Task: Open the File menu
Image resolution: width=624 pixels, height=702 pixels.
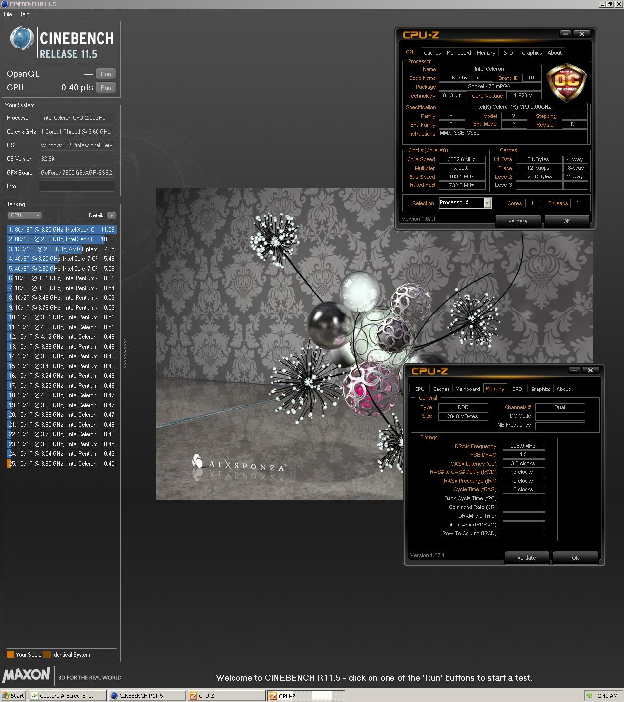Action: [x=8, y=14]
